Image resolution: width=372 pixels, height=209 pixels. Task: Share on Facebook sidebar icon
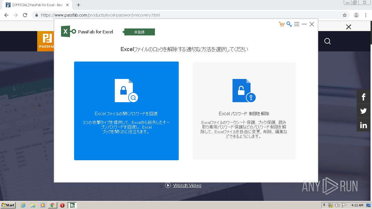tap(364, 97)
